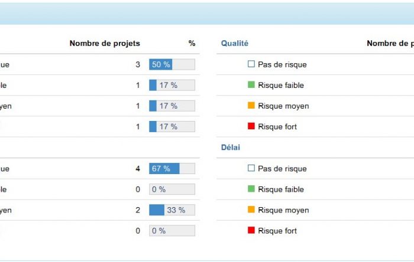This screenshot has width=414, height=262.
Task: Click the 50 % progress bar
Action: [172, 64]
